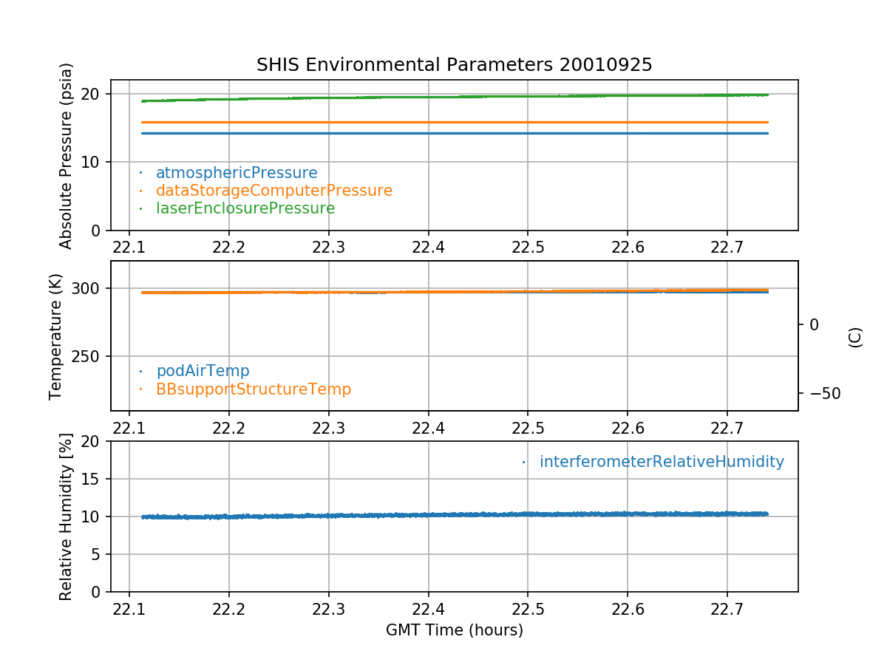Screen dimensions: 887x665
Task: Click the 22.4 tick on the humidity plot
Action: click(428, 607)
